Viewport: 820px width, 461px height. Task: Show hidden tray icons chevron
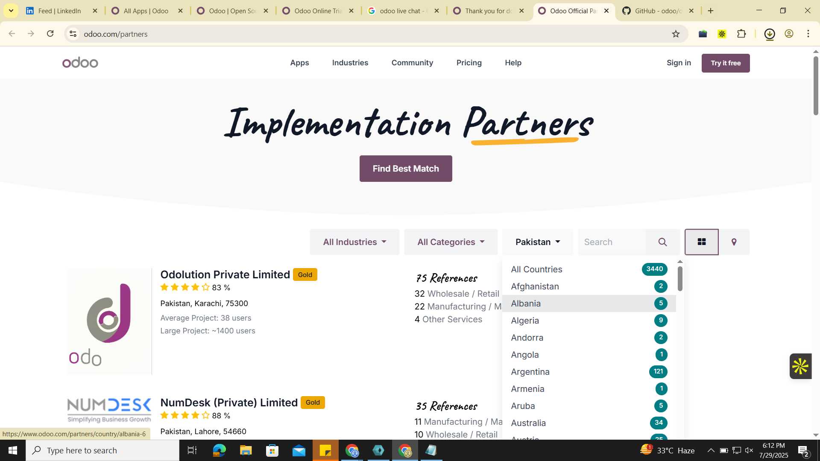[x=711, y=450]
